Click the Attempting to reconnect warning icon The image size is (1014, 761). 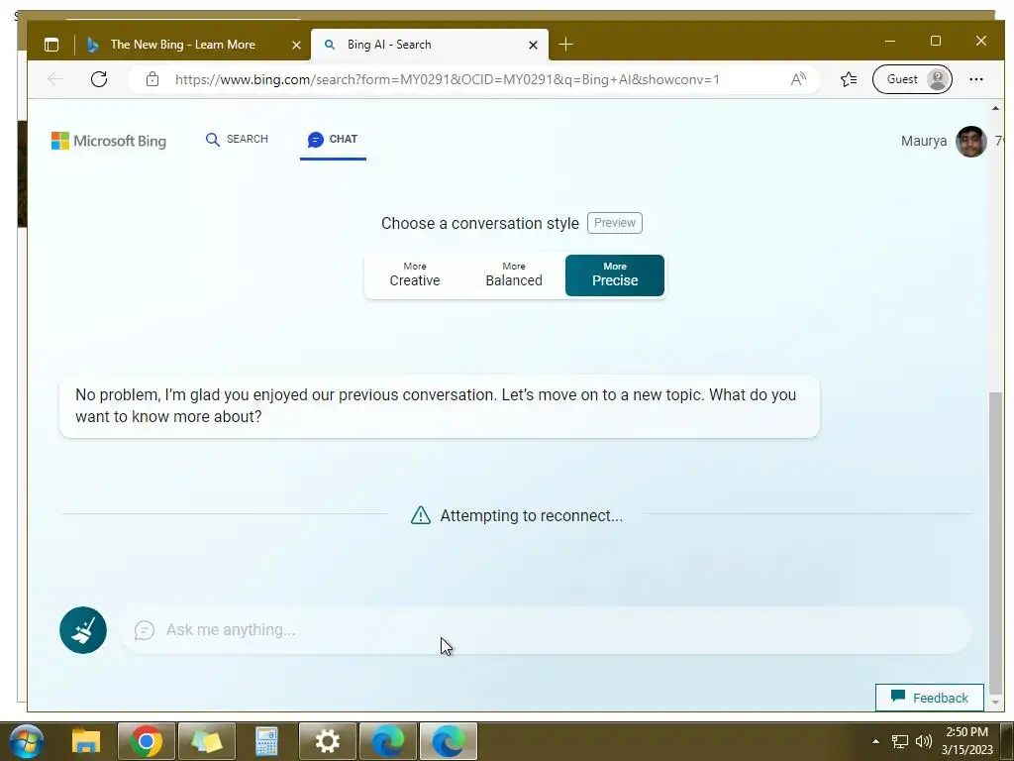click(x=420, y=515)
